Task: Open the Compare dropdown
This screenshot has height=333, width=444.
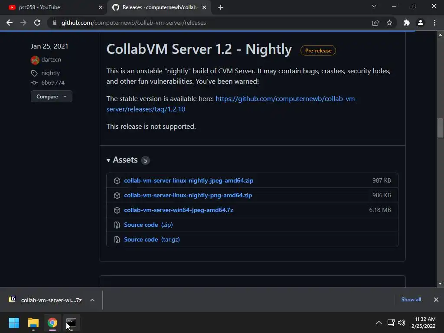Action: pyautogui.click(x=52, y=97)
